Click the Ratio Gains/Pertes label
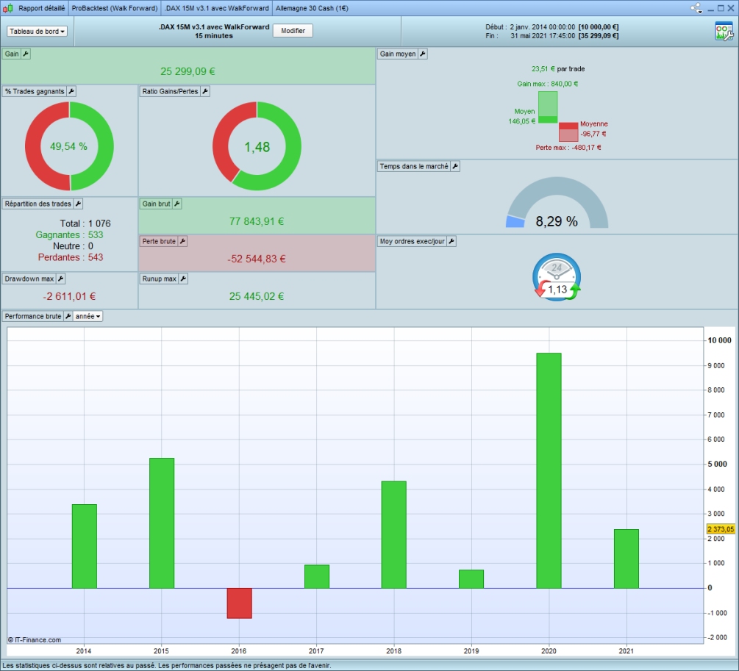Screen dimensions: 739x671 pos(170,91)
